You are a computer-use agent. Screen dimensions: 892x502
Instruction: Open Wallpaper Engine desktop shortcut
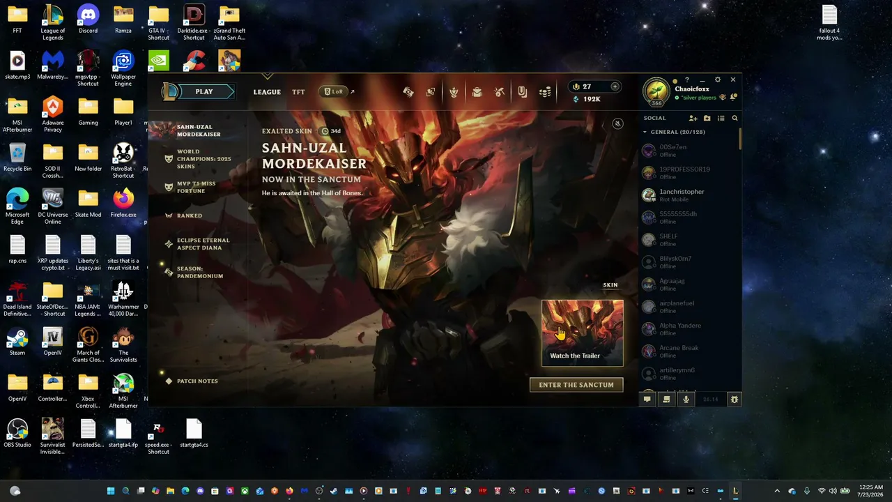coord(123,67)
